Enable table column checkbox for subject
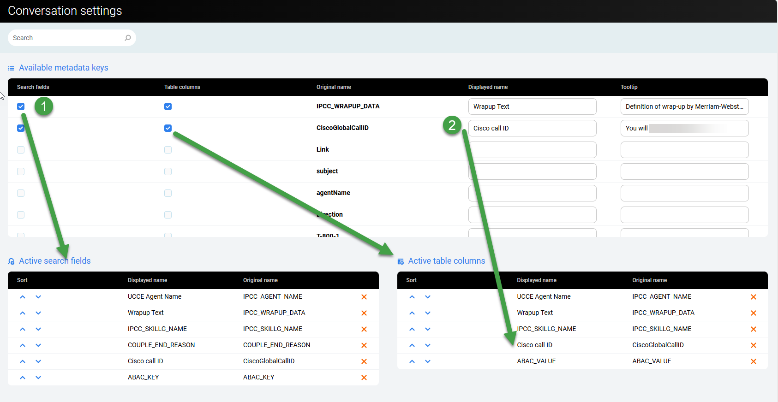 coord(168,171)
